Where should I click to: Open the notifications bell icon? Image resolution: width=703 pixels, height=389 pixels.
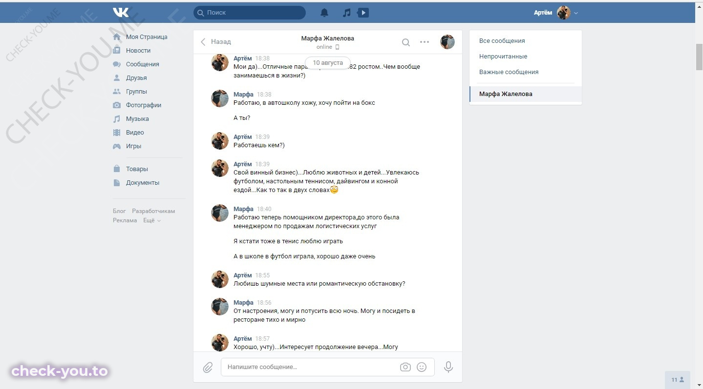pyautogui.click(x=324, y=13)
